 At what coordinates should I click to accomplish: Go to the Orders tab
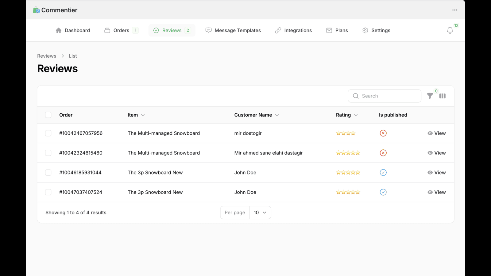[122, 30]
